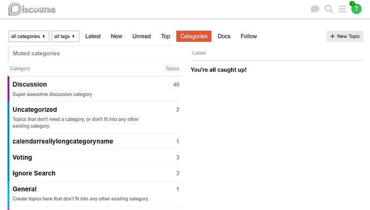Click Discussion topic count 40
This screenshot has height=210, width=370.
click(x=176, y=85)
